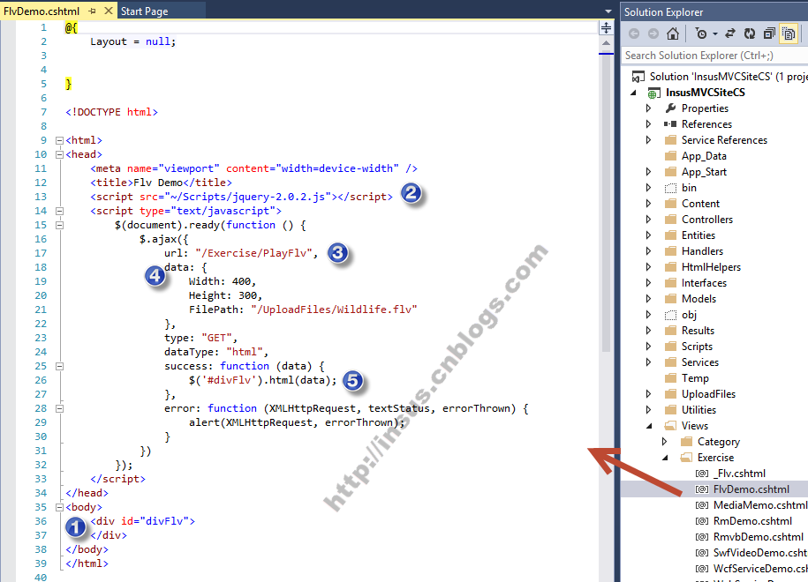The height and width of the screenshot is (582, 808).
Task: Click the editor split-window handle icon
Action: 606,28
